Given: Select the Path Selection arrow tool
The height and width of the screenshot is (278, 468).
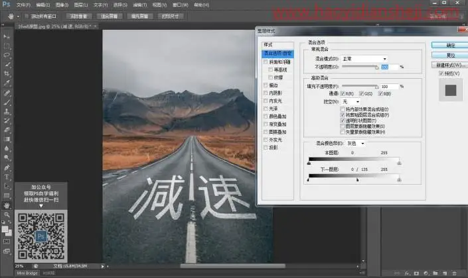Looking at the screenshot, I should [7, 186].
